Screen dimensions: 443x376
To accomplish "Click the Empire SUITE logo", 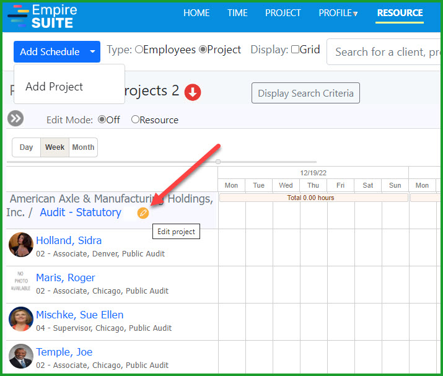I will coord(42,16).
